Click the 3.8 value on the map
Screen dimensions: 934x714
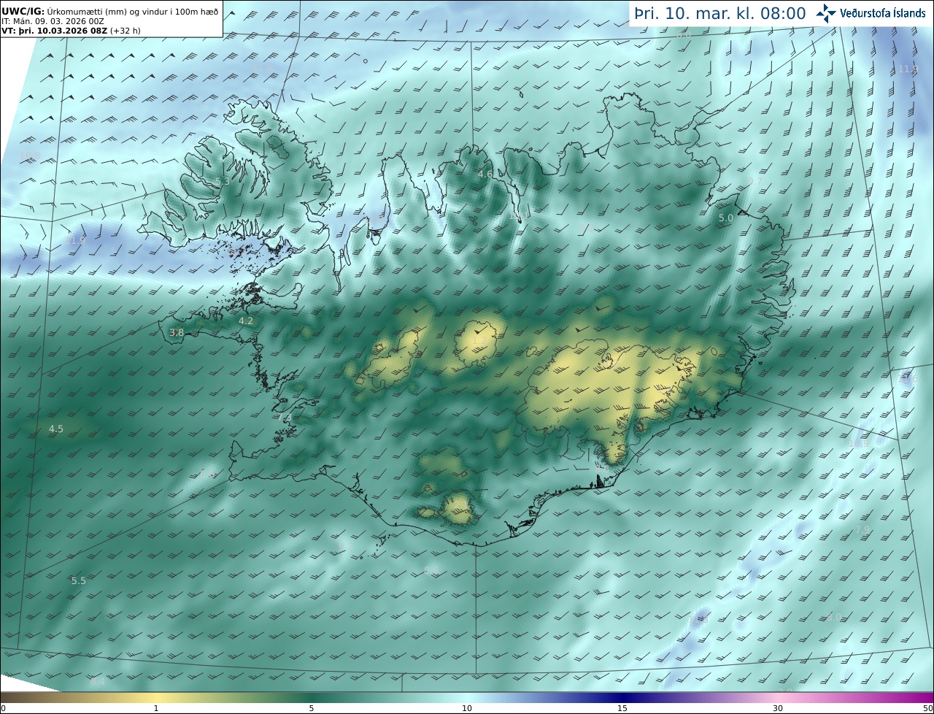point(177,332)
